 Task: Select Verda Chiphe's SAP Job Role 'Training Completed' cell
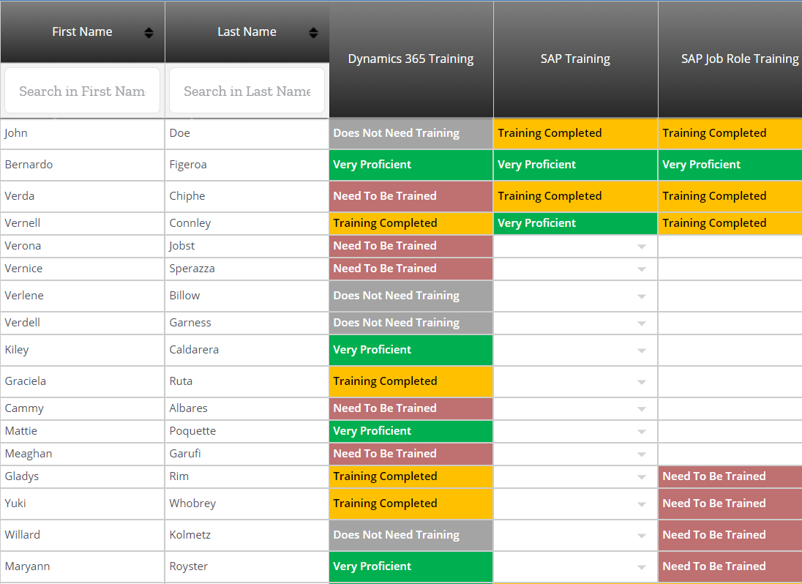pos(730,196)
